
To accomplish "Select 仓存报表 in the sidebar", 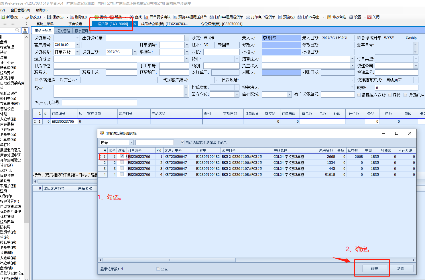I will [7, 129].
